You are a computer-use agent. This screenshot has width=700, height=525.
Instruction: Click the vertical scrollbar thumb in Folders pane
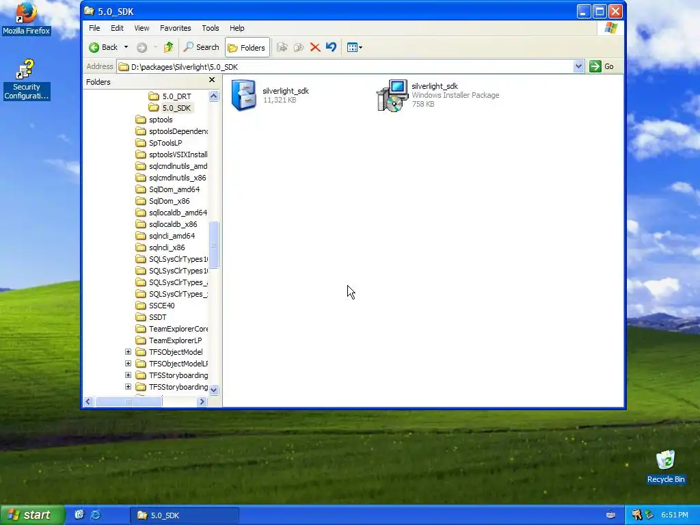pyautogui.click(x=213, y=245)
